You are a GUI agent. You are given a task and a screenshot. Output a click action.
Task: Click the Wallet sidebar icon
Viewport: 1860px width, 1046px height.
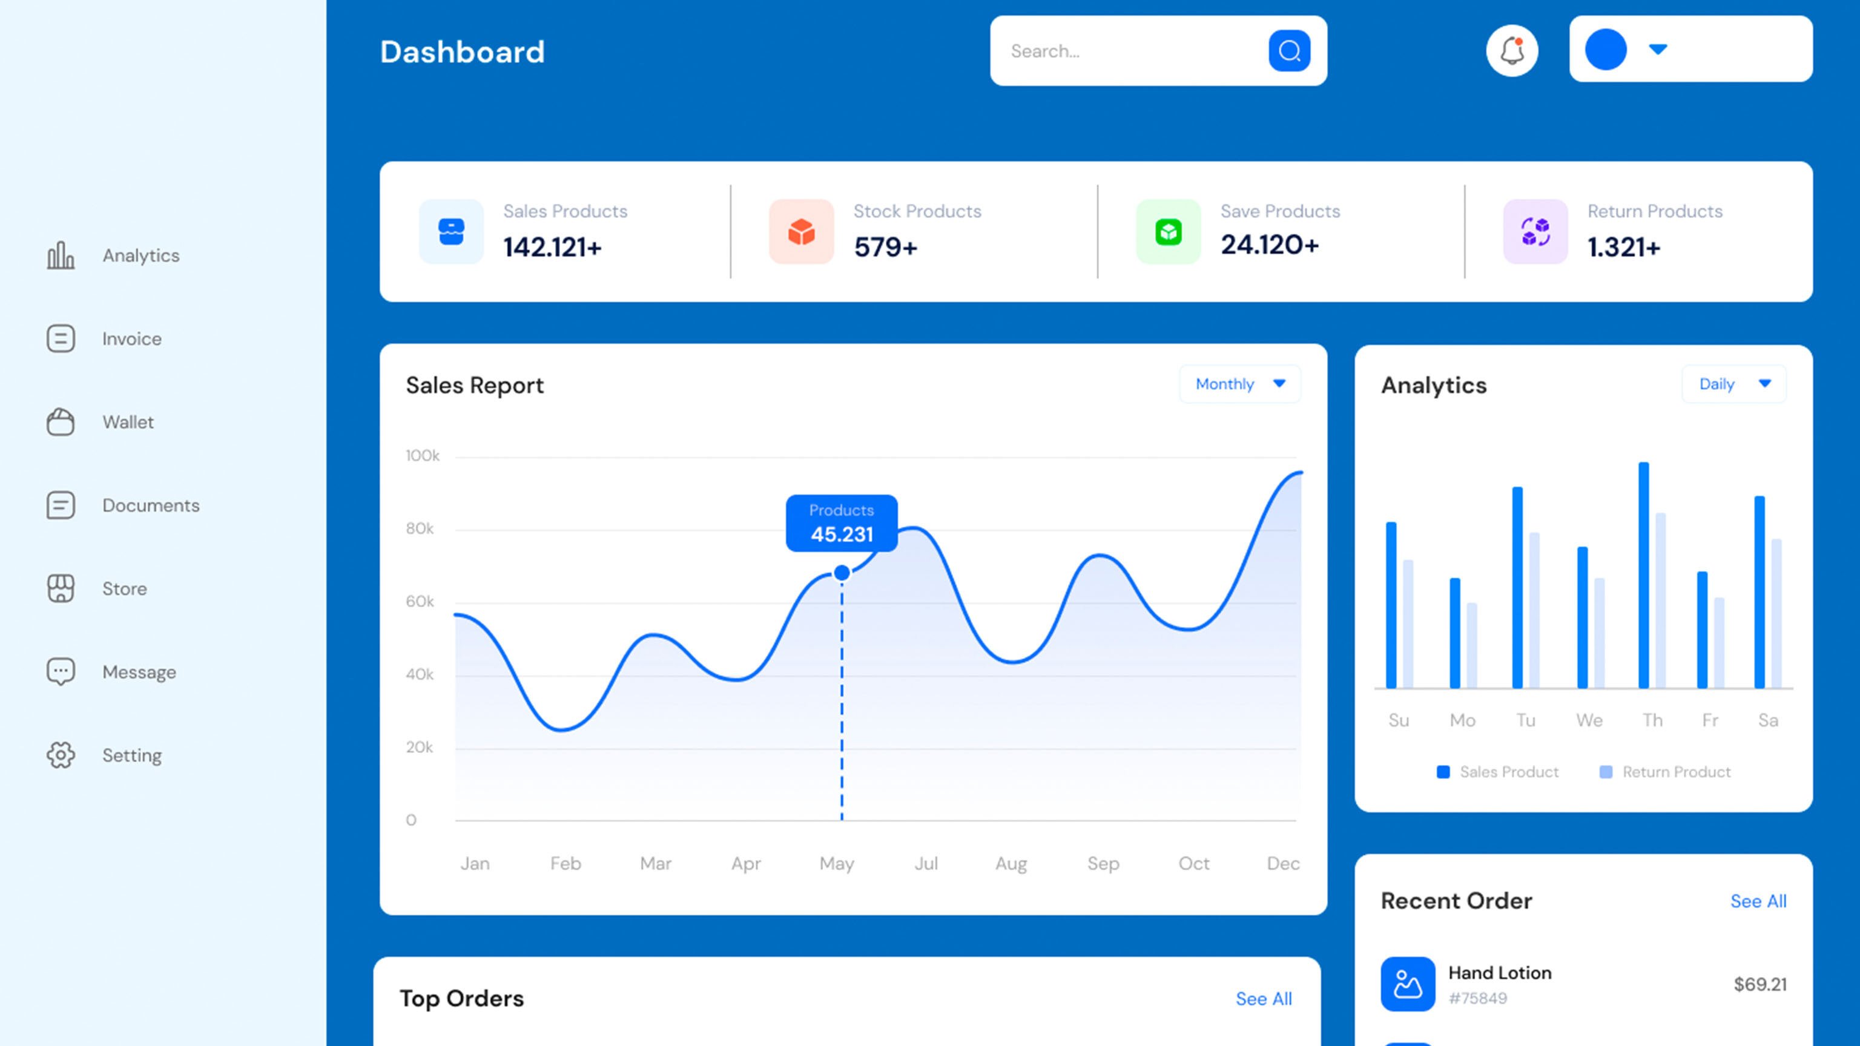(x=61, y=423)
